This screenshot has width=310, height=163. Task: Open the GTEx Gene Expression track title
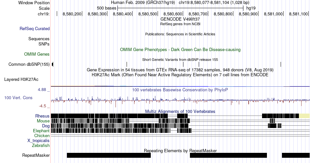180,70
